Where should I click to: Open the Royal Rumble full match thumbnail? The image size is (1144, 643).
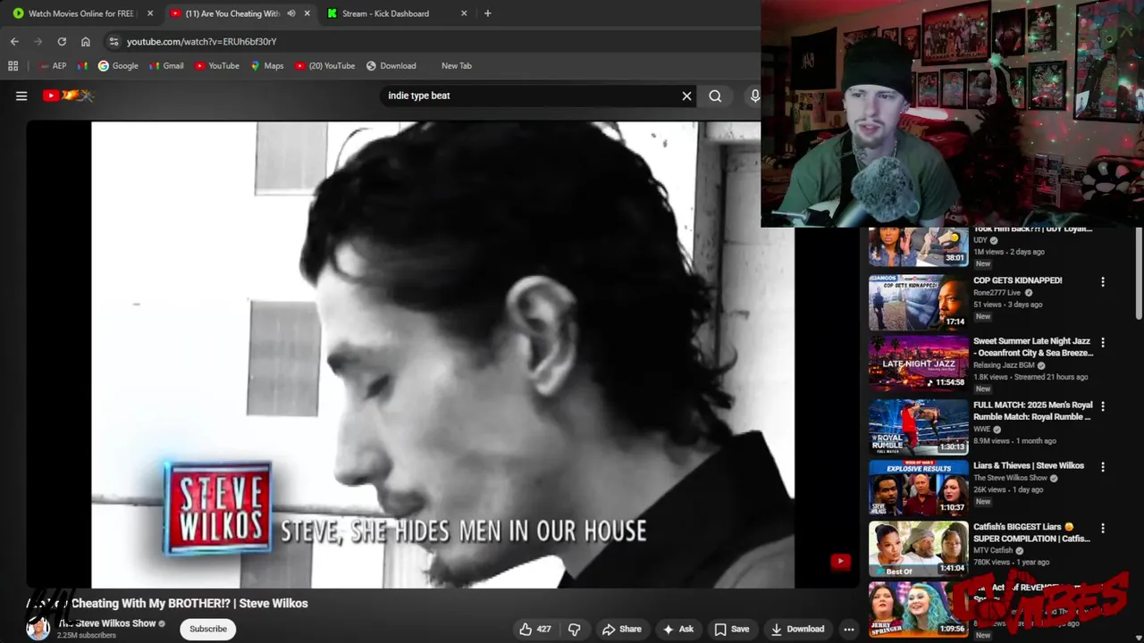point(919,426)
